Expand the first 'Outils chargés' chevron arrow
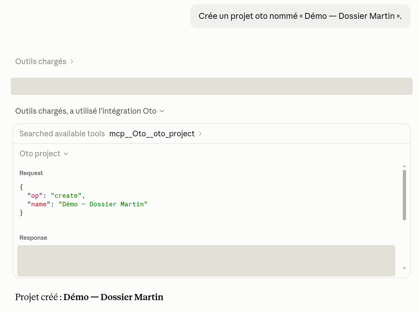Viewport: 419px width, 312px height. tap(72, 62)
